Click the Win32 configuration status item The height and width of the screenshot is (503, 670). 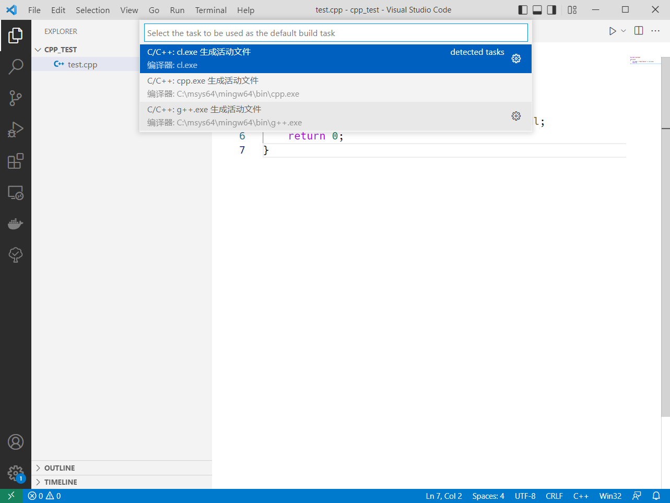pos(610,496)
